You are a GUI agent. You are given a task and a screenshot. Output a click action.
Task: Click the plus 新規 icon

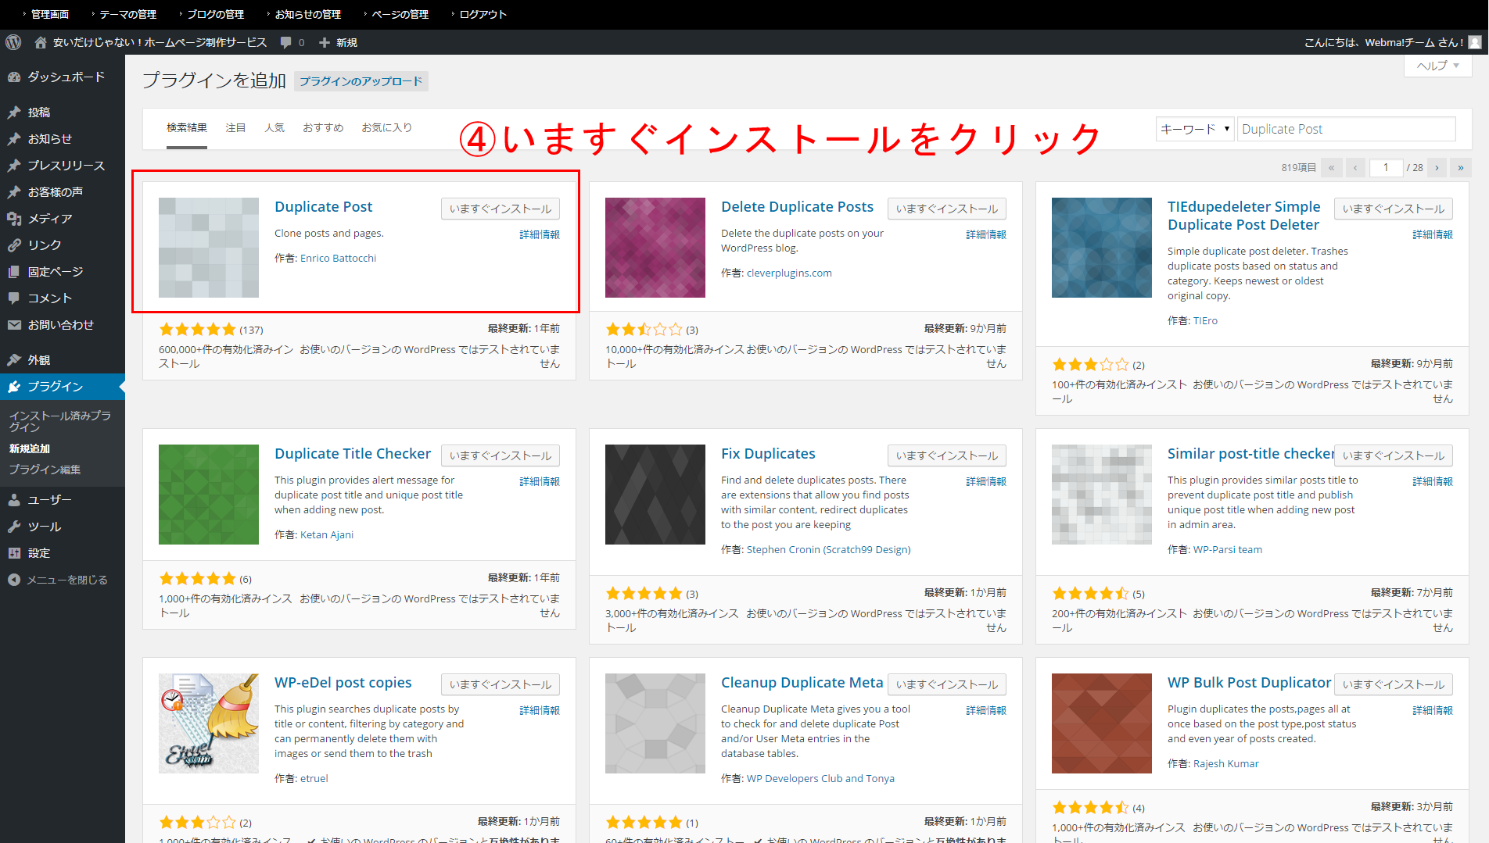325,42
